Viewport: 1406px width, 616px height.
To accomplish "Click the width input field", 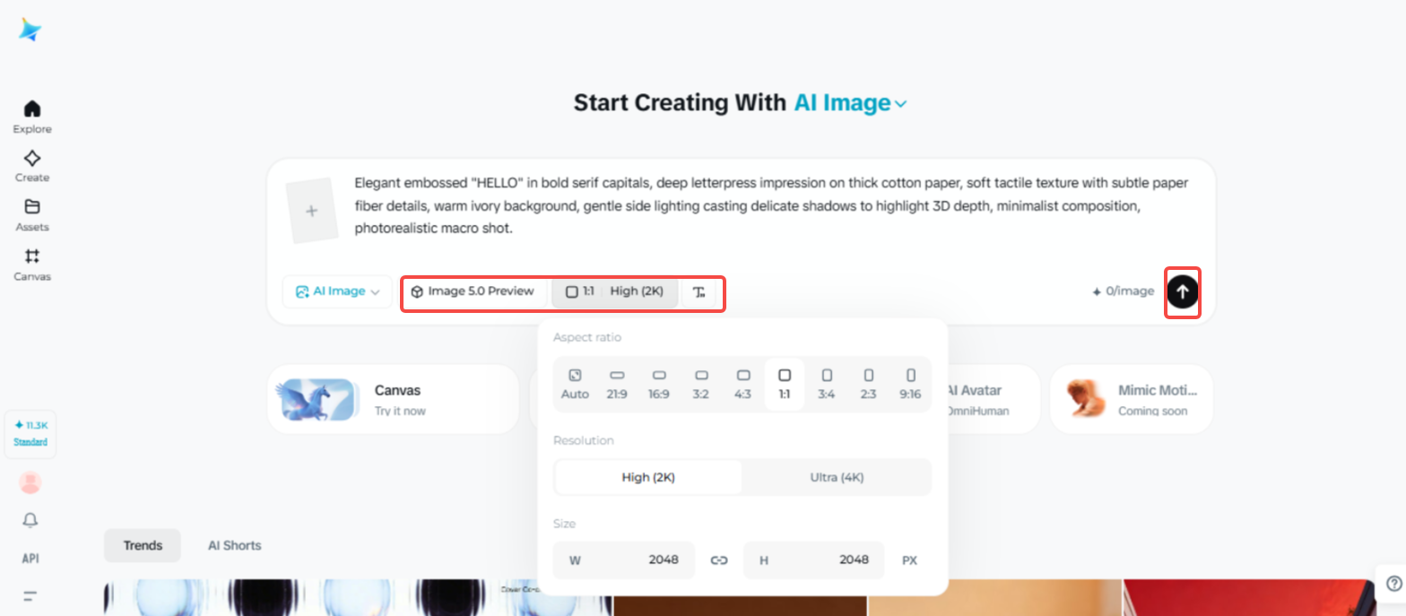I will 624,560.
